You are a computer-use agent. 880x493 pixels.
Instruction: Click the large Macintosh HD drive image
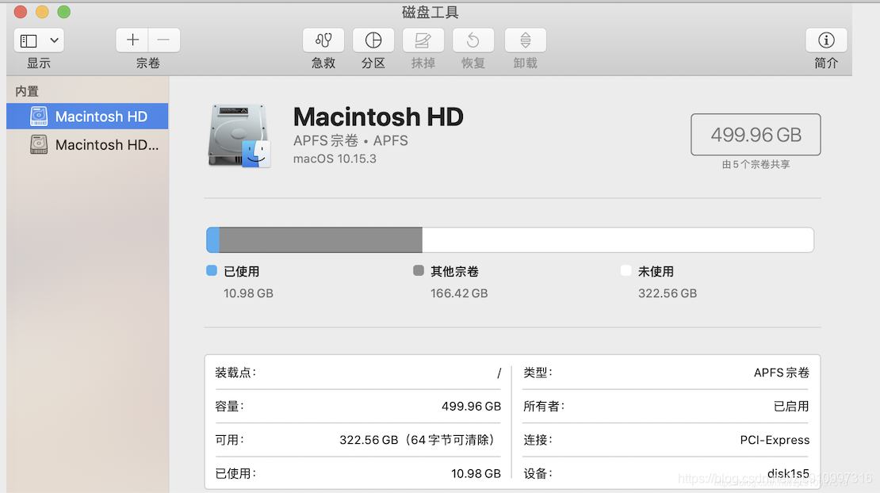point(239,136)
